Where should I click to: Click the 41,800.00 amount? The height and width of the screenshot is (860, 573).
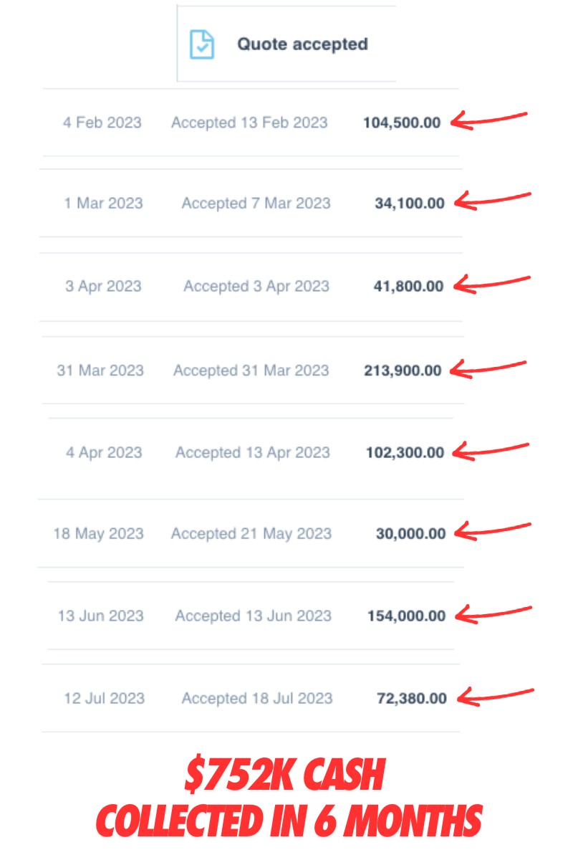[x=408, y=287]
